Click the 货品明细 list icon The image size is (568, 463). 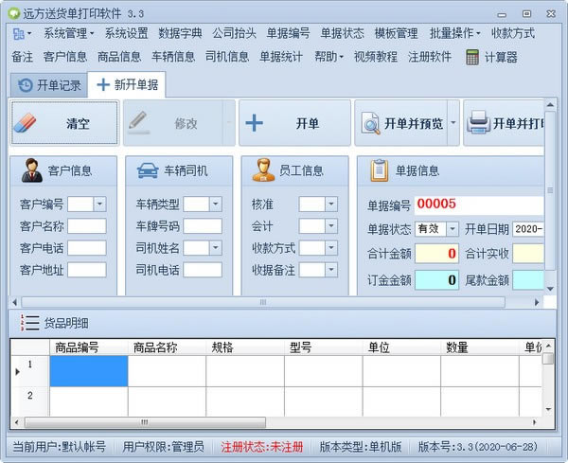coord(29,322)
